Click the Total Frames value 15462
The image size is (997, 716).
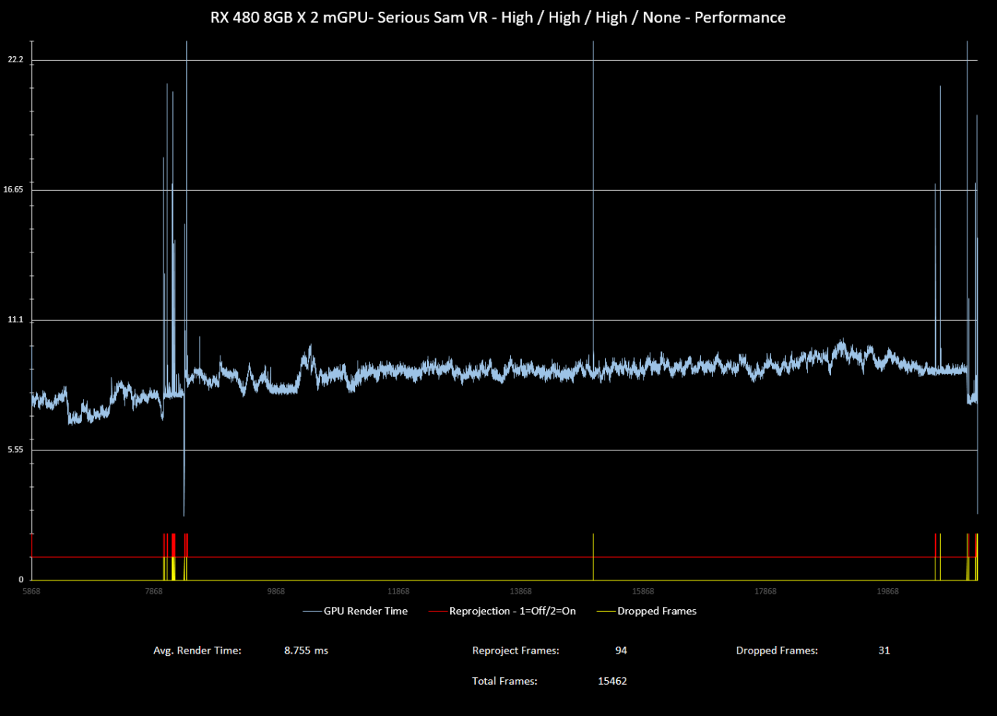tap(612, 681)
